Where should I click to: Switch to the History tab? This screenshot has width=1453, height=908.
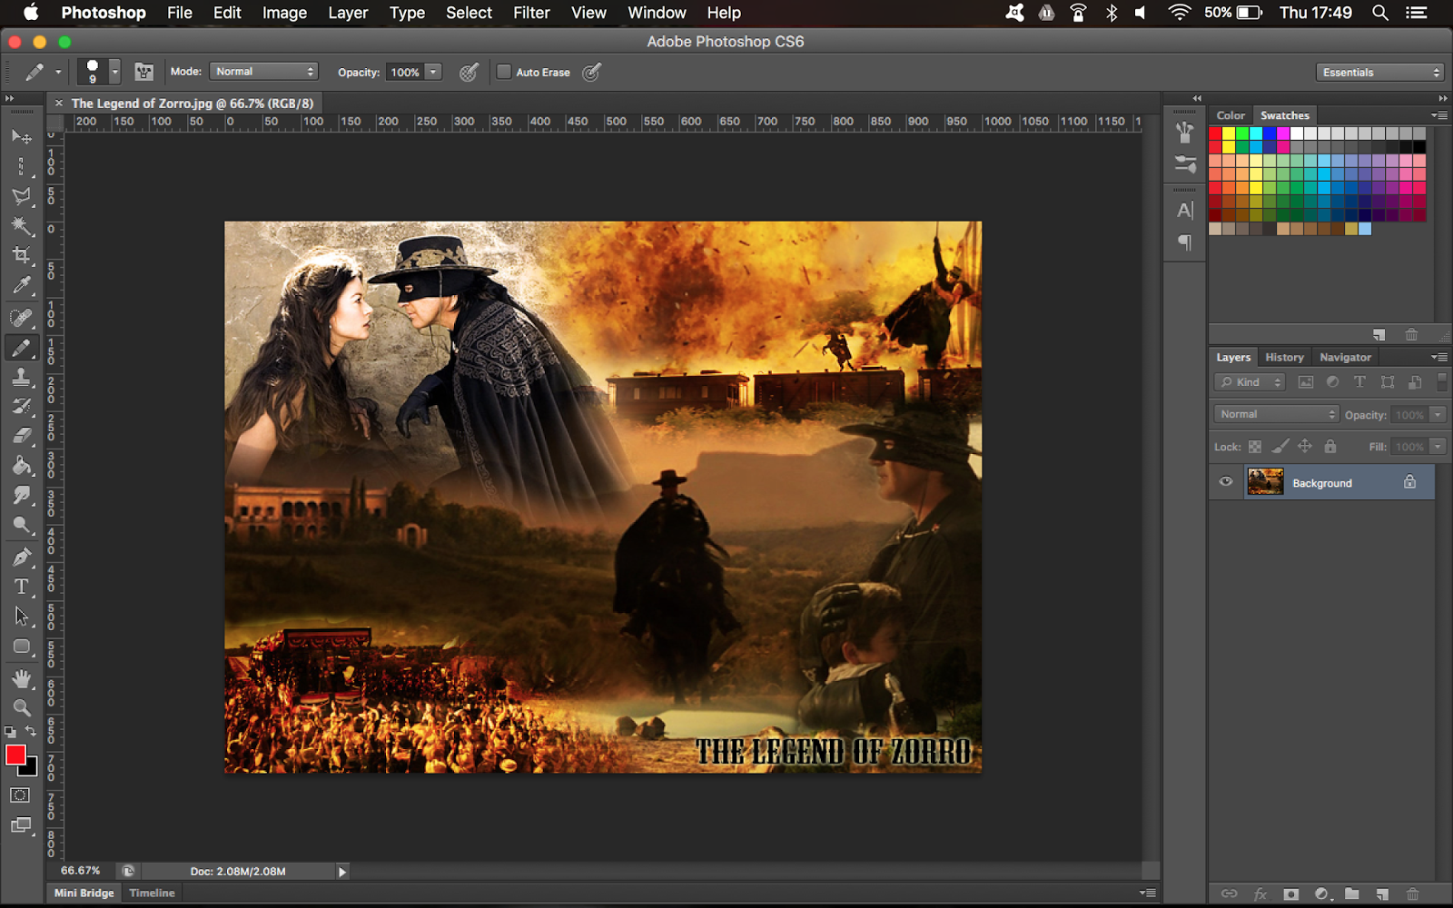click(1284, 358)
